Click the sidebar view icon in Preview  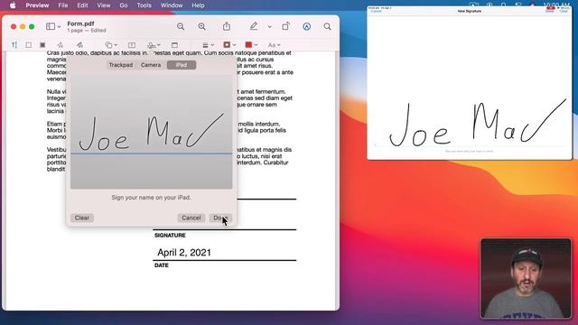click(51, 26)
